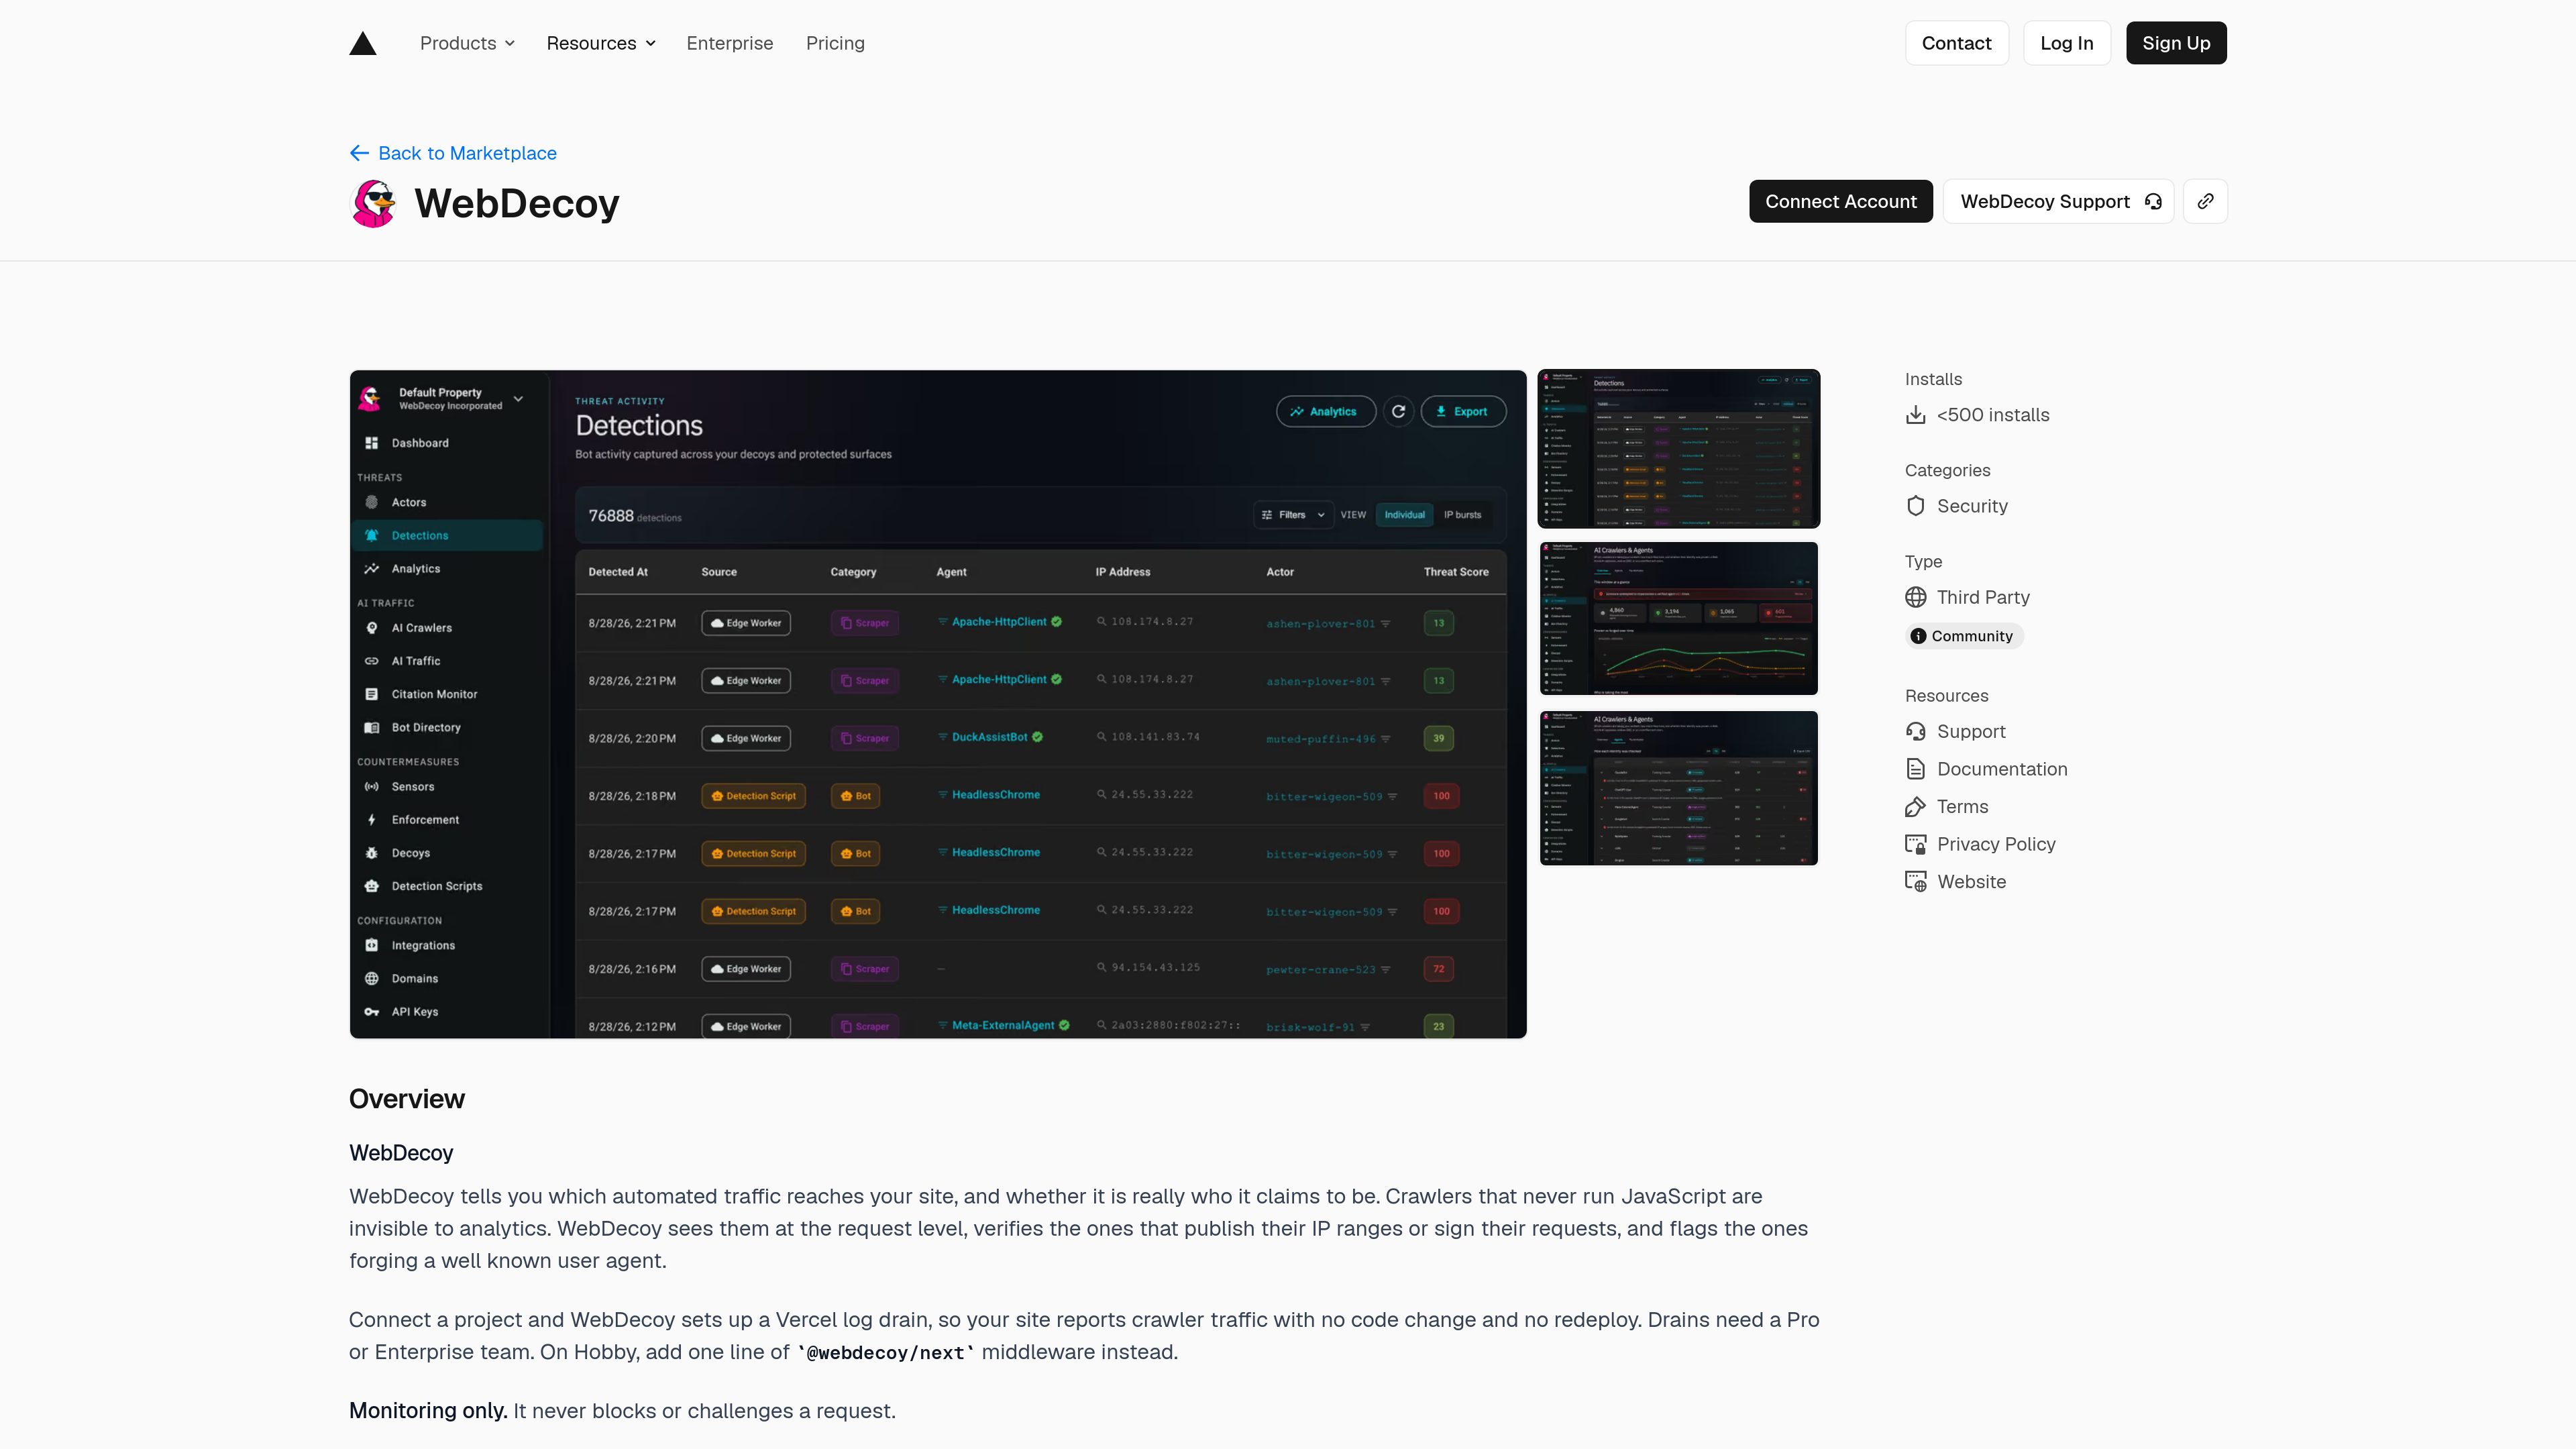Select the AI Crawlers chart thumbnail
Screen dimensions: 2576x1449
(1679, 618)
